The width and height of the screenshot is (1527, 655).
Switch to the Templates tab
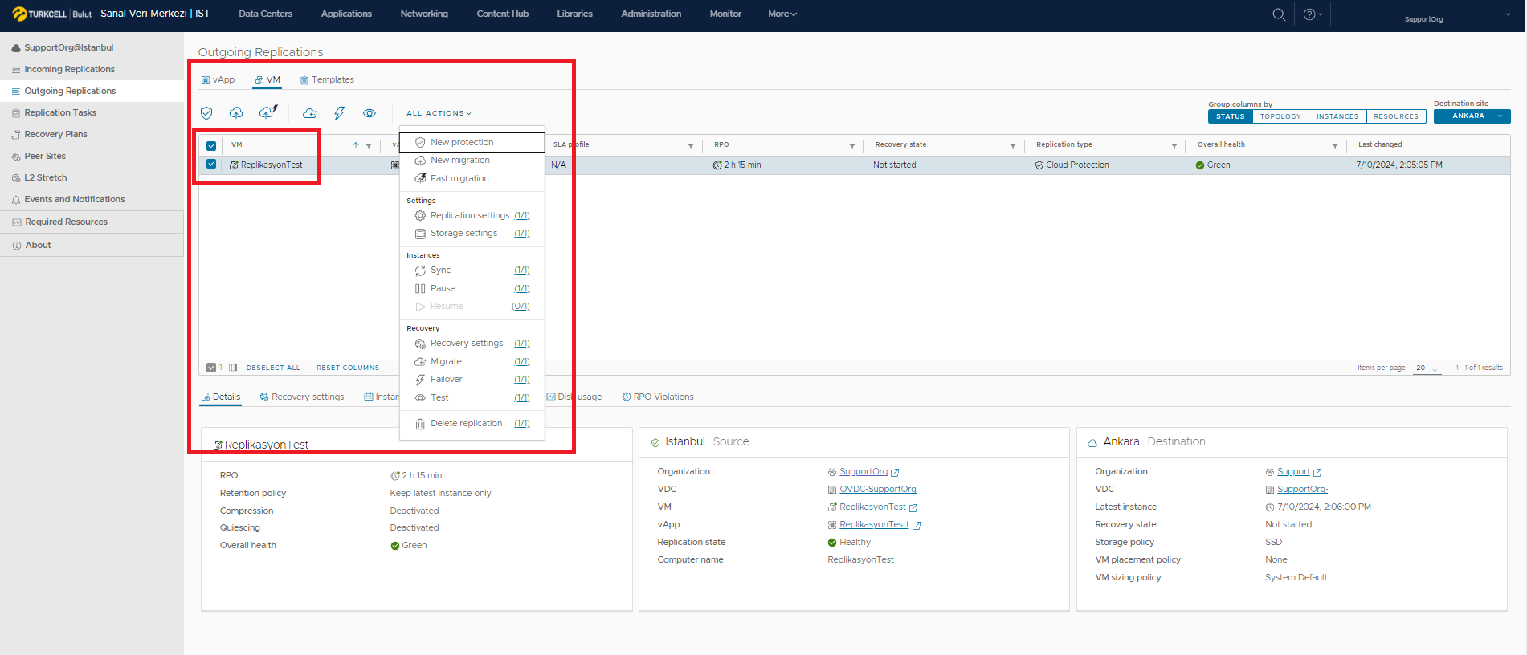pos(327,80)
